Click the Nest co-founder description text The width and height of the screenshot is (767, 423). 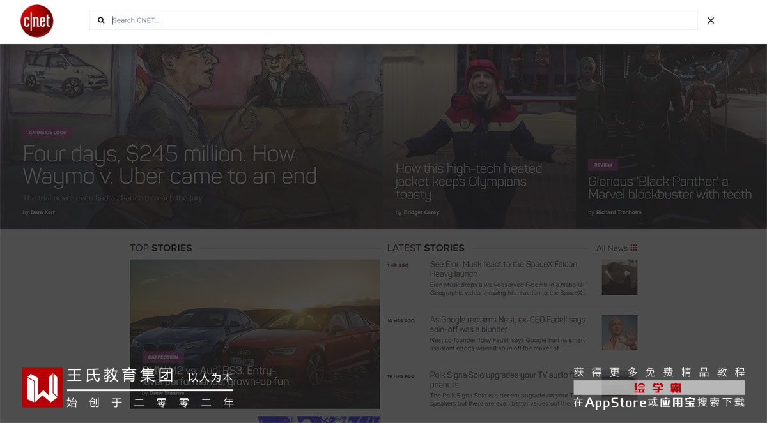click(x=507, y=345)
